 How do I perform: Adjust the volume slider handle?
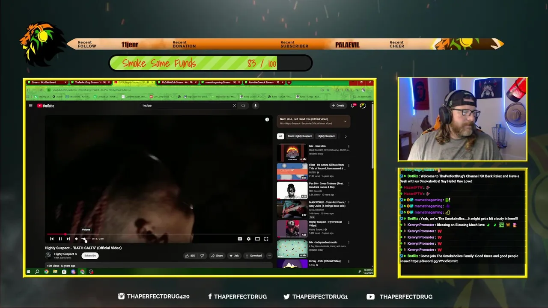tap(84, 239)
